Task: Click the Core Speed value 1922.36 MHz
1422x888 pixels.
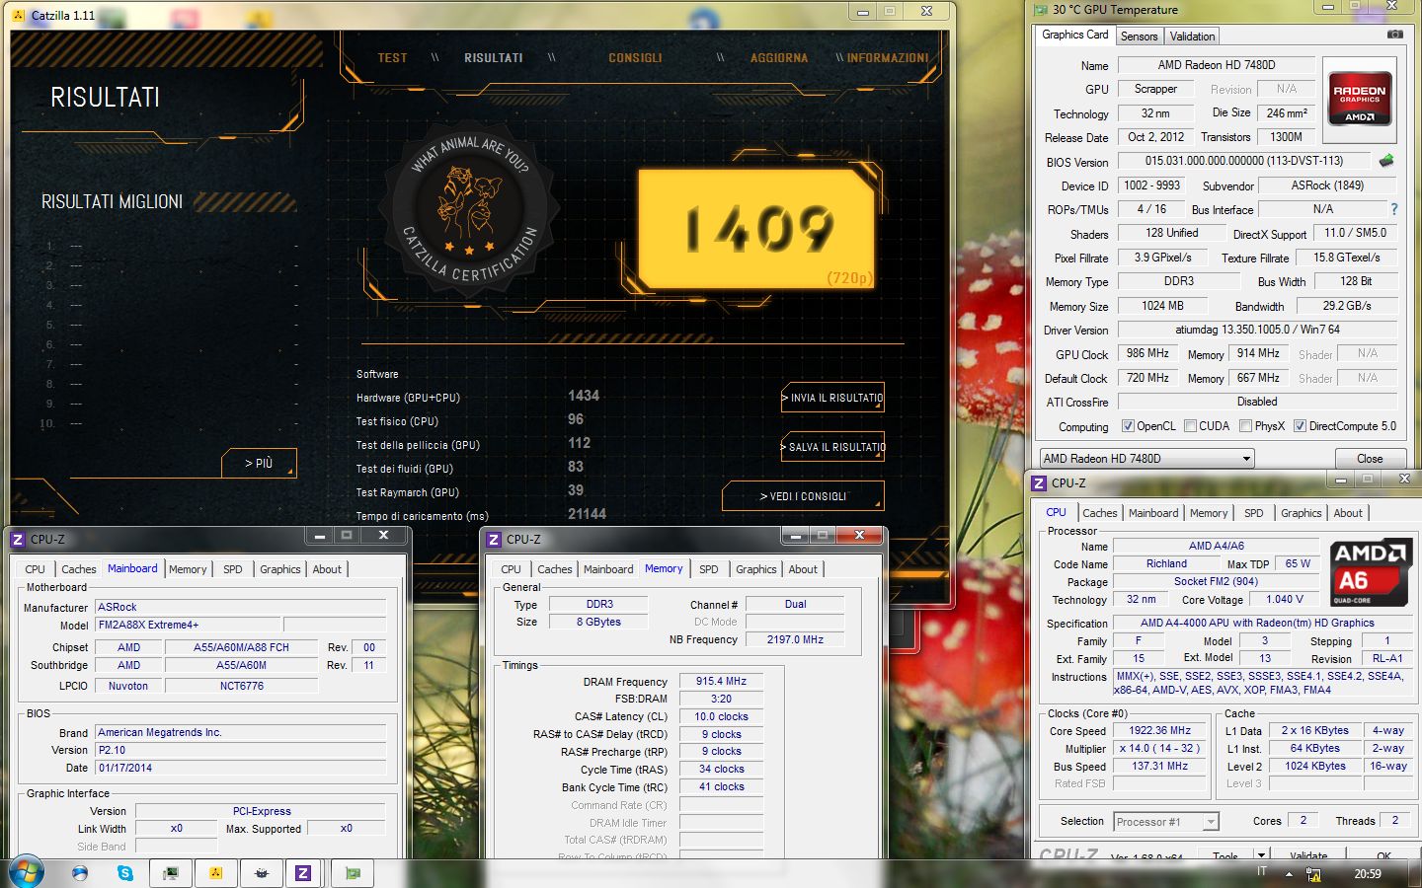Action: (1159, 731)
